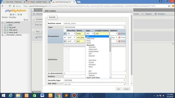The height and width of the screenshot is (98, 175).
Task: Click the Routine name input field
Action: pyautogui.click(x=95, y=23)
